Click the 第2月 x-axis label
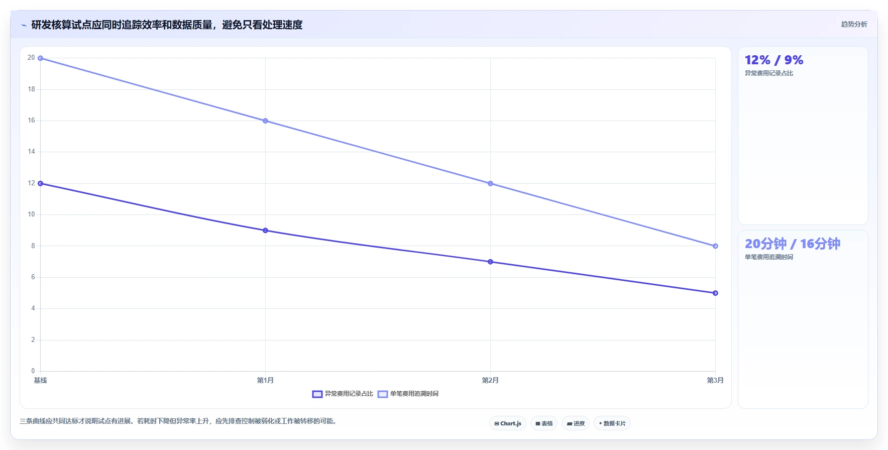The image size is (888, 450). click(490, 381)
